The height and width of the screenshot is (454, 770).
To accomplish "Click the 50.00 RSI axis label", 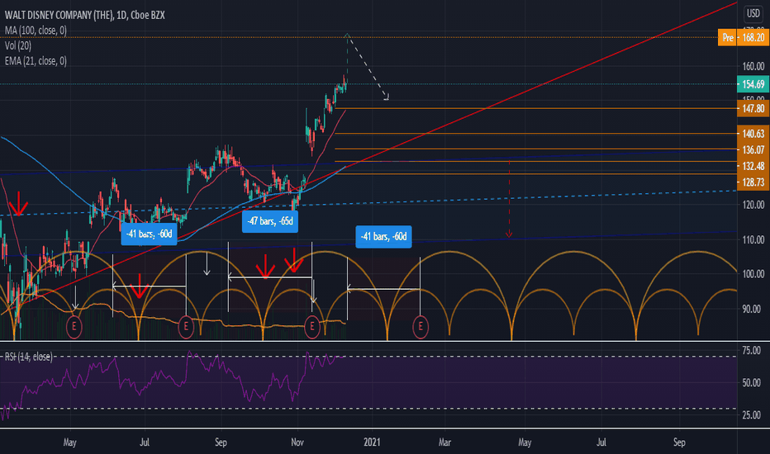I will (x=751, y=382).
